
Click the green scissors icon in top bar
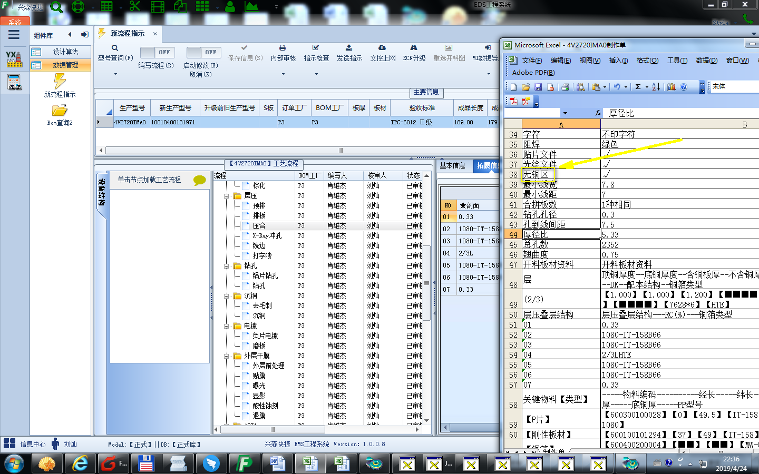135,6
